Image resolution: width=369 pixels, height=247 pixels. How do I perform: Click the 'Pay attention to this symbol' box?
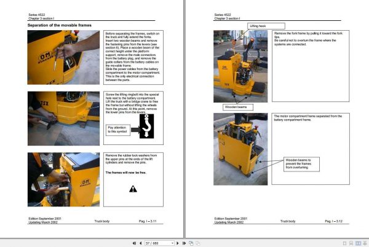coord(118,130)
